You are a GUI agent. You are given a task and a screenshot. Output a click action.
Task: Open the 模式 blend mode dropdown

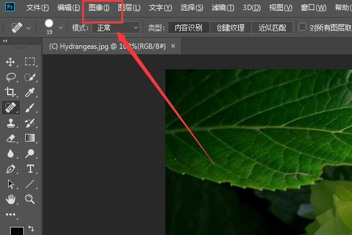click(x=116, y=28)
